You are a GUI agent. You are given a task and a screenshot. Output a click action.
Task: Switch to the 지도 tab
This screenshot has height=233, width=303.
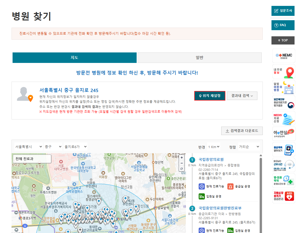coord(75,58)
